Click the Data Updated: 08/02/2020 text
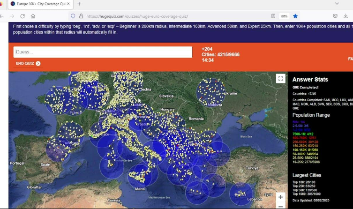Image resolution: width=353 pixels, height=209 pixels. point(311,200)
